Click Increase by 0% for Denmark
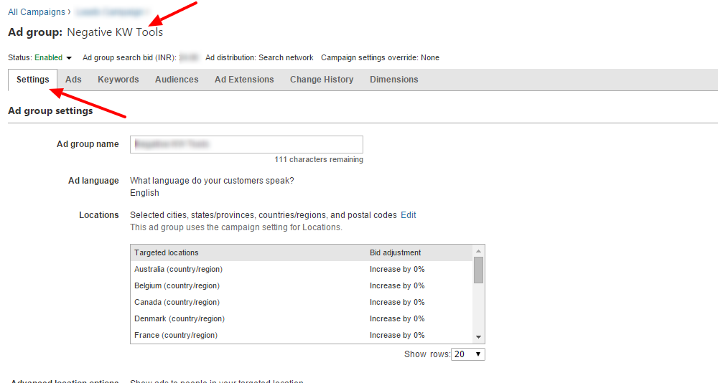Image resolution: width=718 pixels, height=383 pixels. click(x=397, y=318)
